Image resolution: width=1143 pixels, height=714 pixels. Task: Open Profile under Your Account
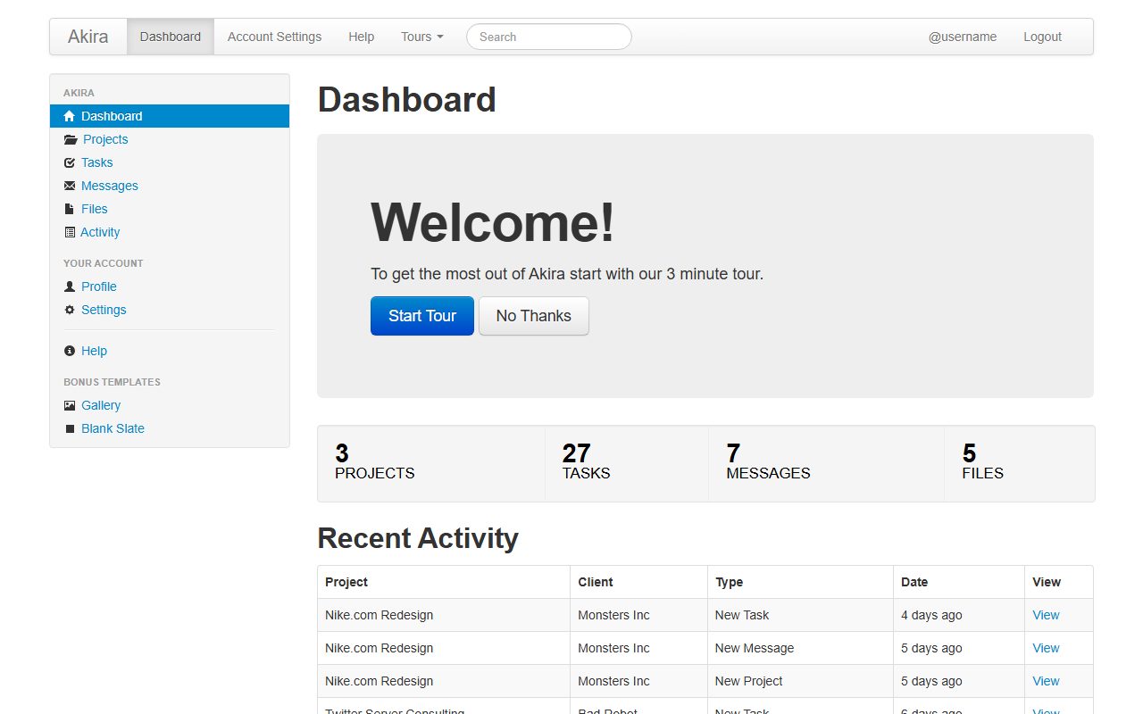pos(99,286)
